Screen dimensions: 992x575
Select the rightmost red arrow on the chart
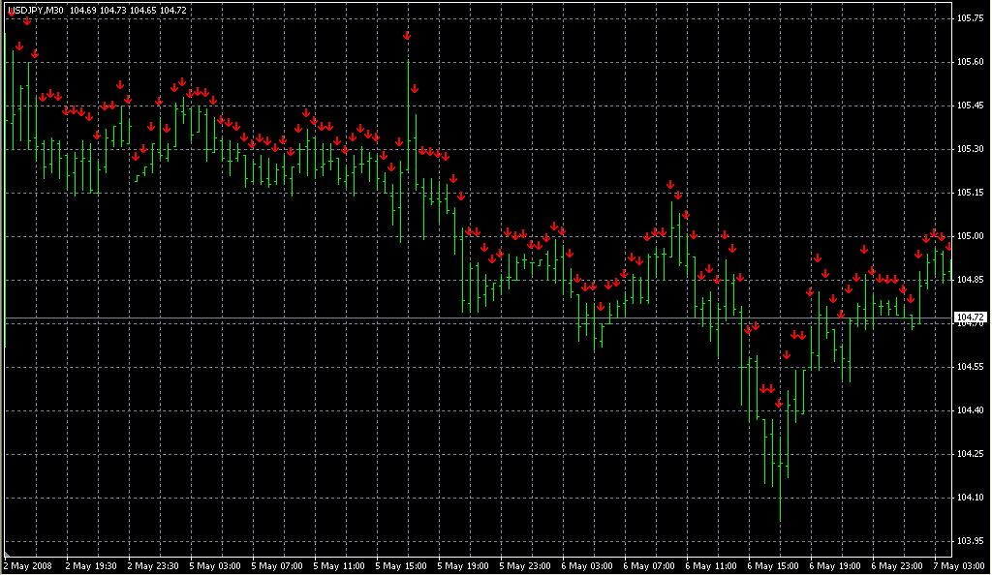pyautogui.click(x=948, y=246)
